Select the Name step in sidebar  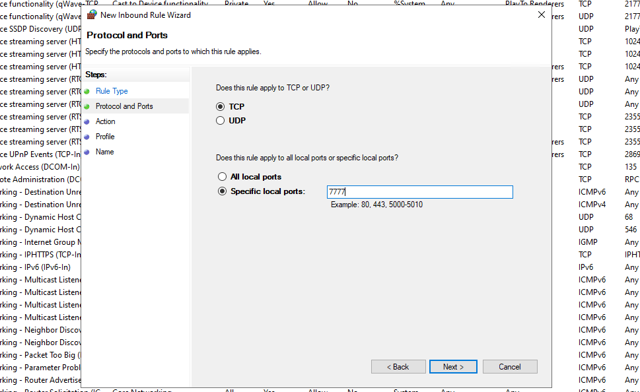[104, 152]
